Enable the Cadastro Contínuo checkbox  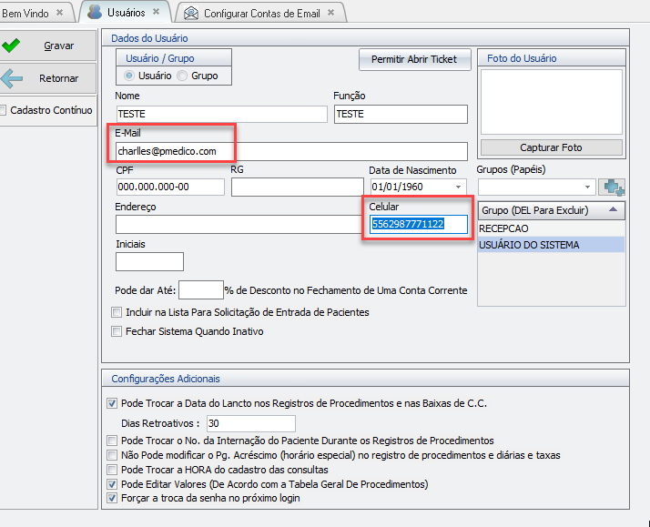tap(5, 110)
